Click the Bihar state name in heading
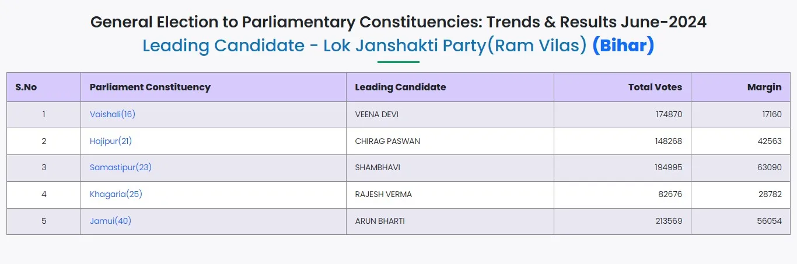The image size is (797, 264). click(x=623, y=45)
